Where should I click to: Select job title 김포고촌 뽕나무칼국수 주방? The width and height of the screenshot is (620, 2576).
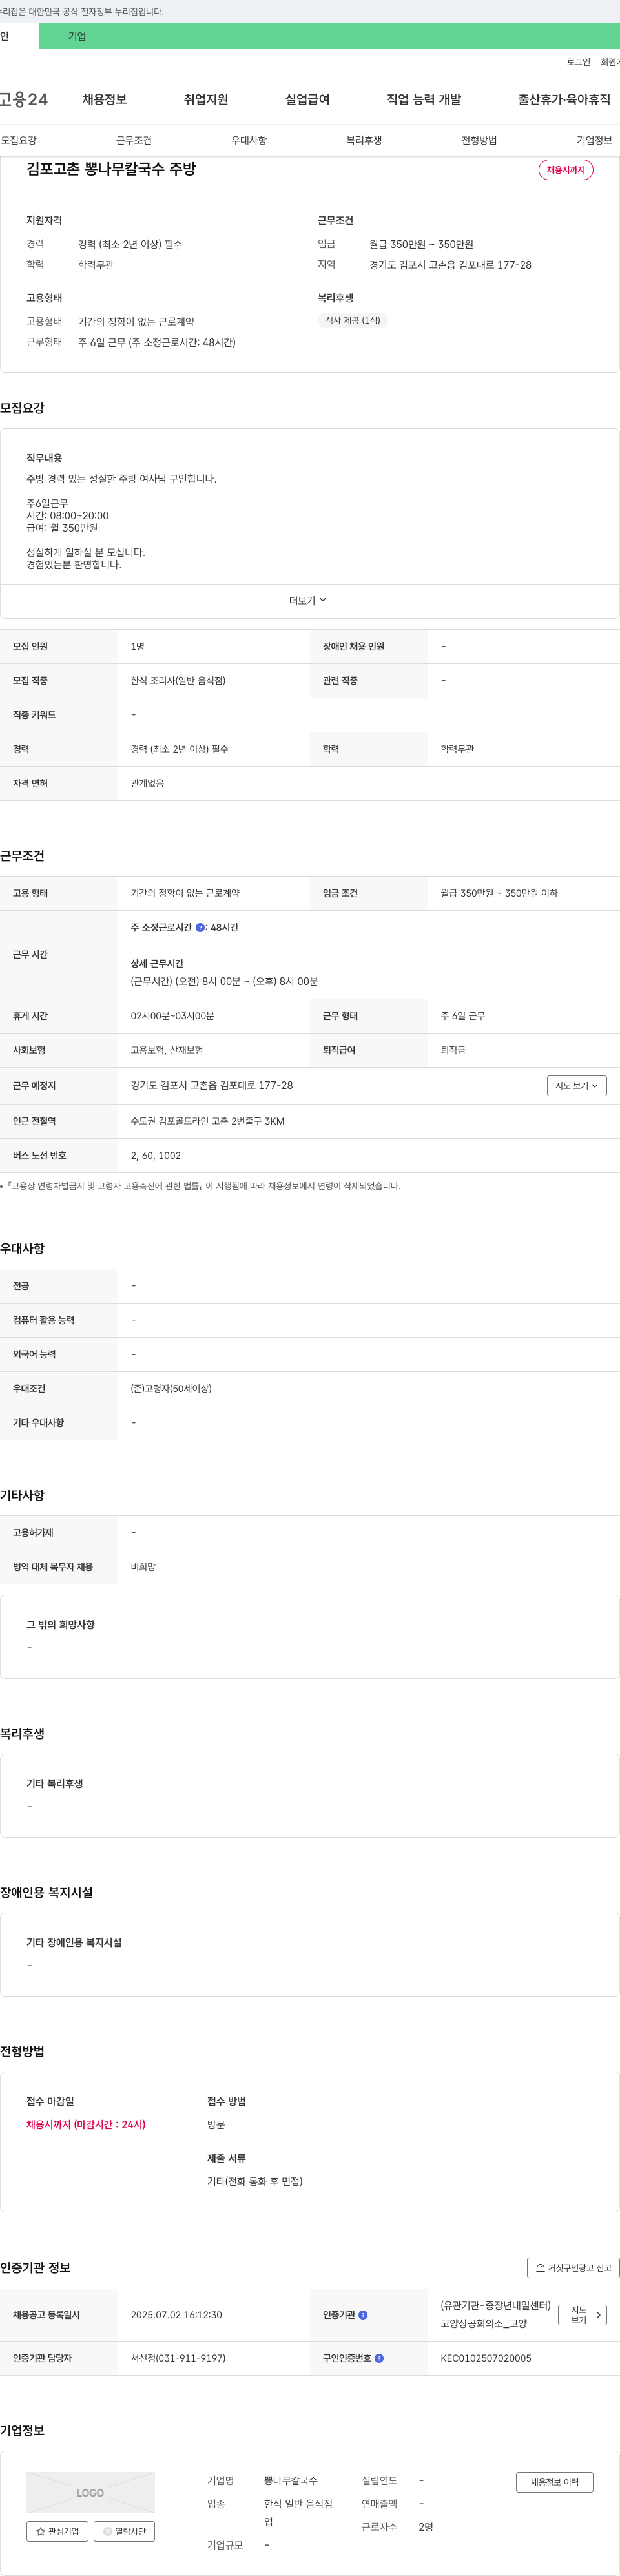click(111, 169)
